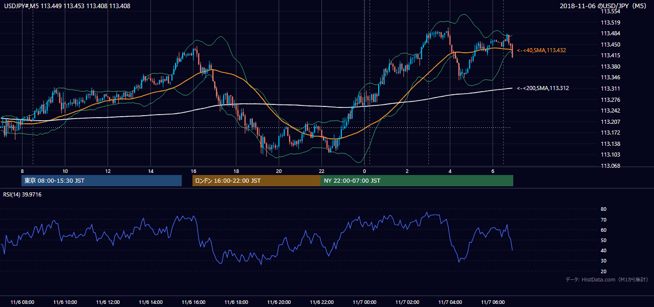Click the HistData.com data source text

[x=607, y=280]
